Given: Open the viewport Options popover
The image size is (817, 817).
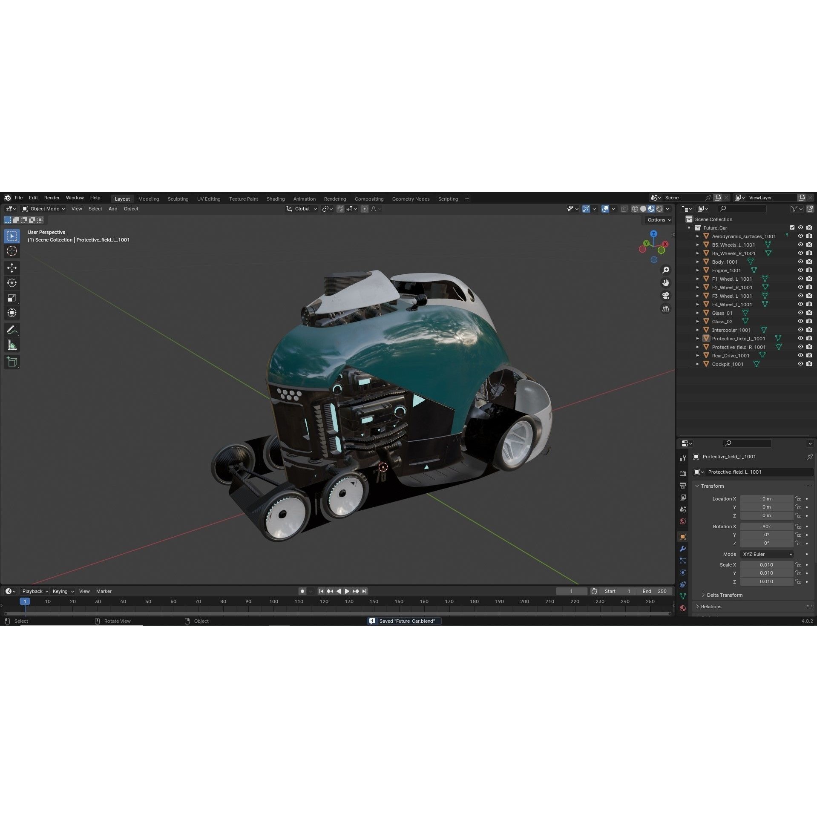Looking at the screenshot, I should 658,220.
